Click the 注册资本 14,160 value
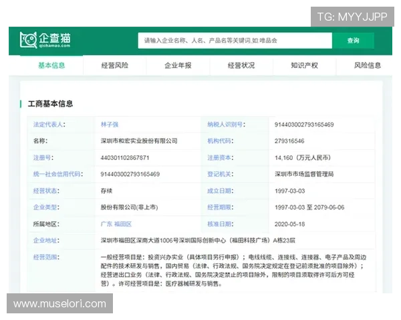This screenshot has width=401, height=320. pyautogui.click(x=302, y=158)
